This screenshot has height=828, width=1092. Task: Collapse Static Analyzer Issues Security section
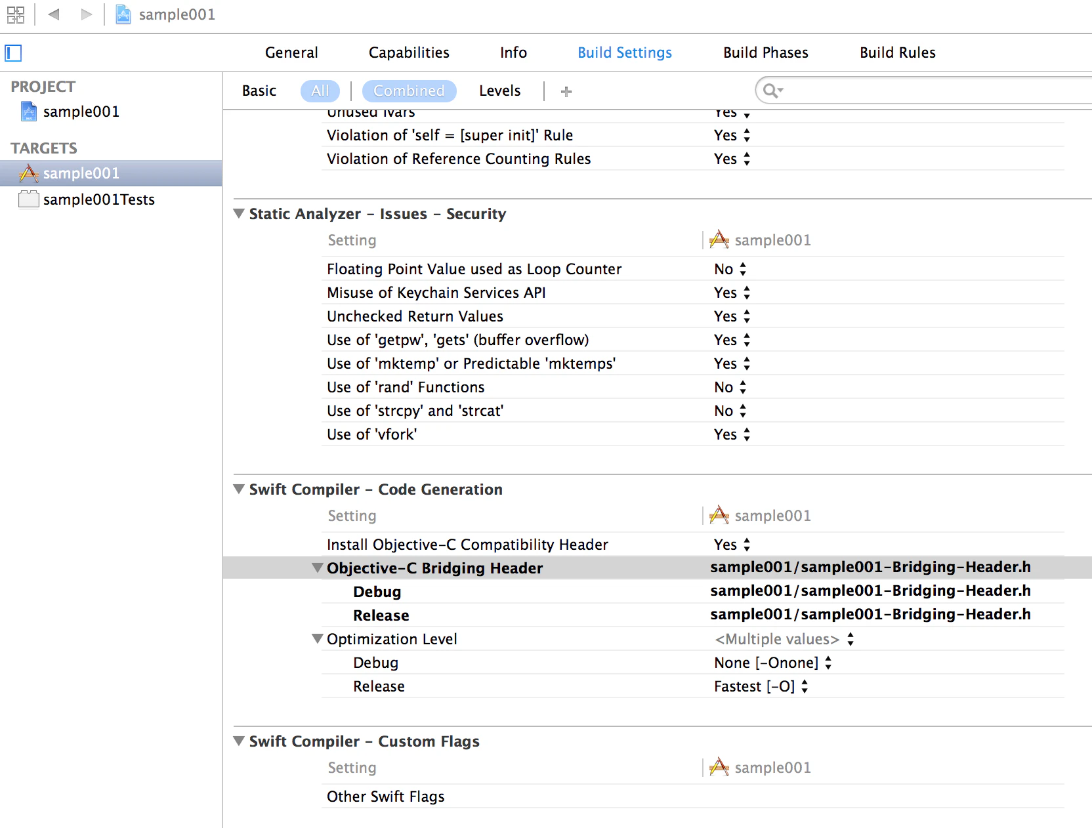coord(240,214)
